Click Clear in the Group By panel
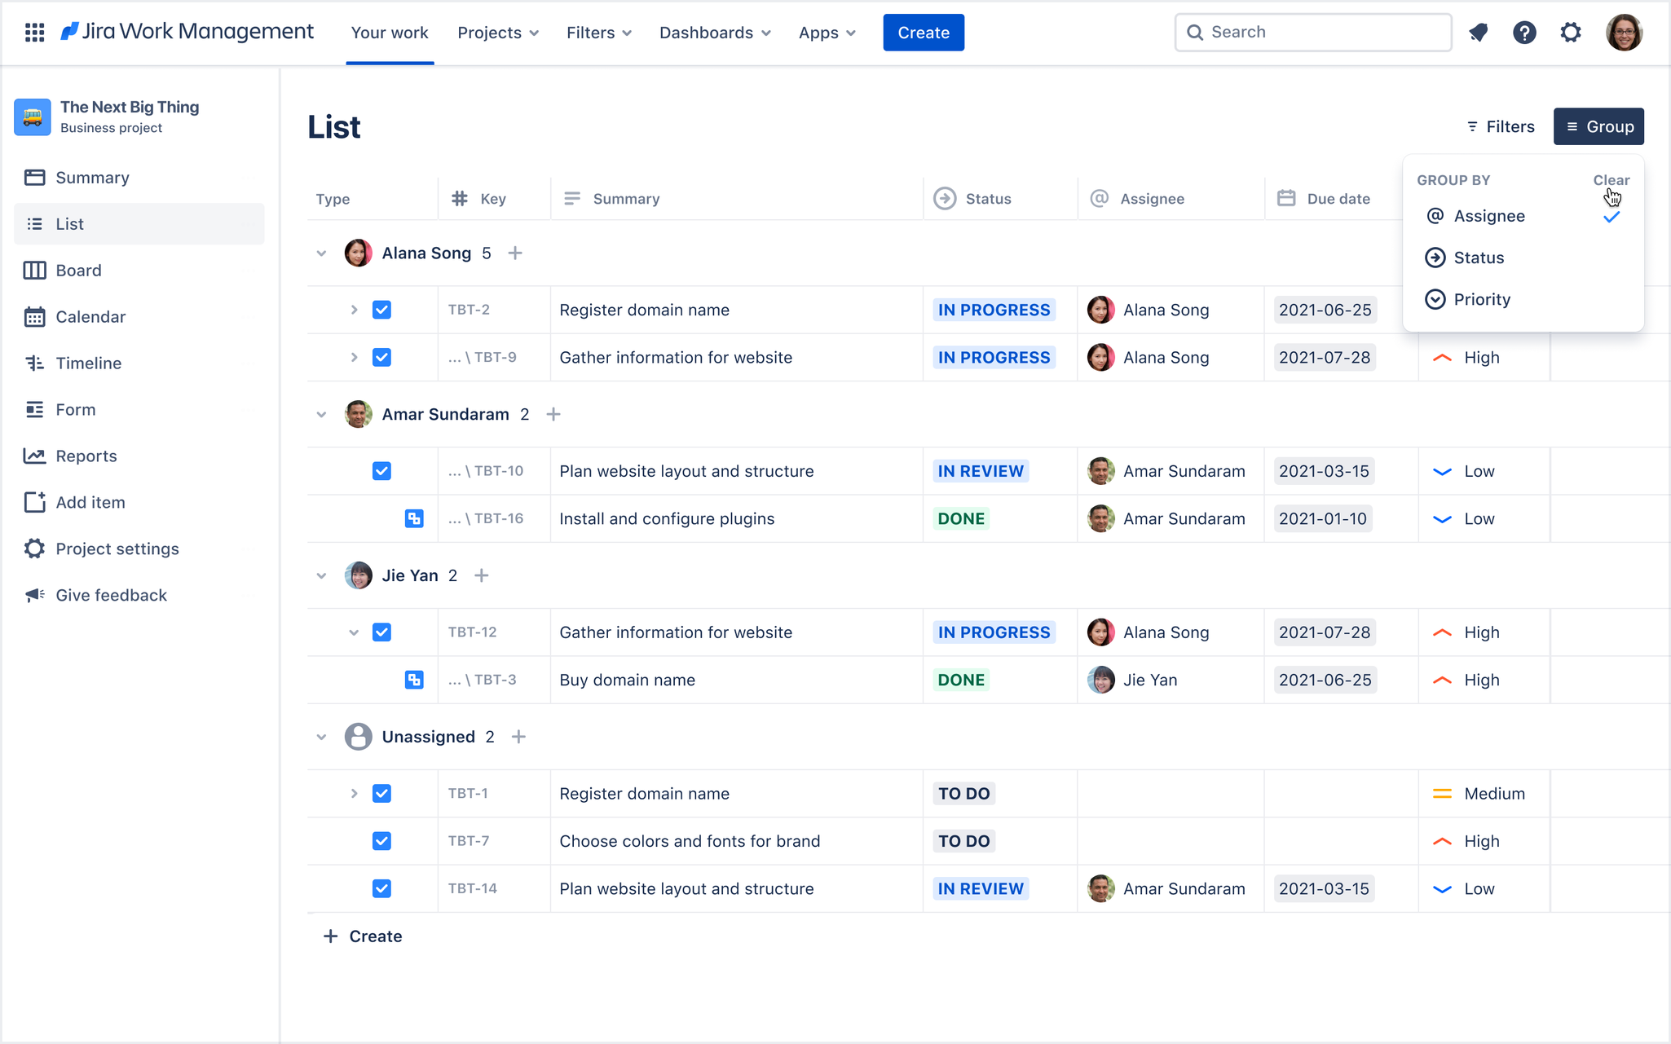Screen dimensions: 1671x1044 [x=1611, y=180]
